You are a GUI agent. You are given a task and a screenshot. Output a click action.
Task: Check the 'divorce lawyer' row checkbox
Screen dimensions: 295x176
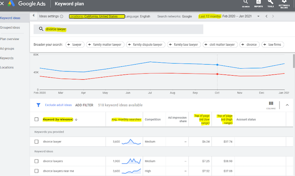click(x=36, y=142)
